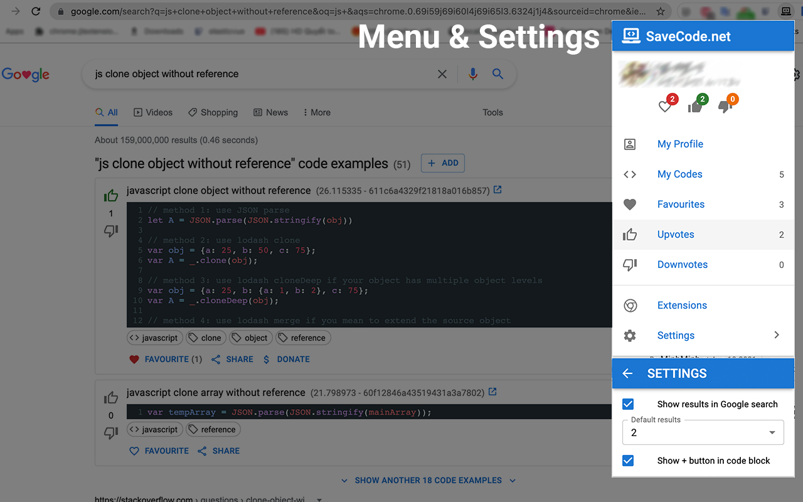Click javascript tag on first example

[155, 338]
